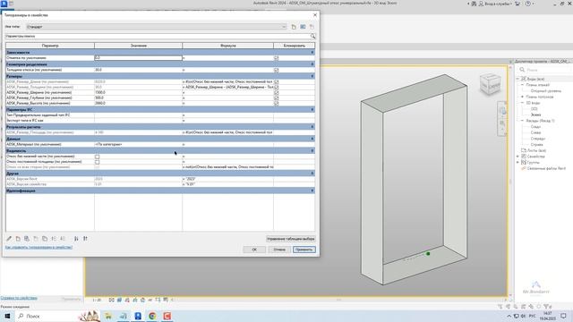Click the ADSK_Размер_Ширина value 1300.0
Screen dimensions: 573x322
click(x=138, y=93)
